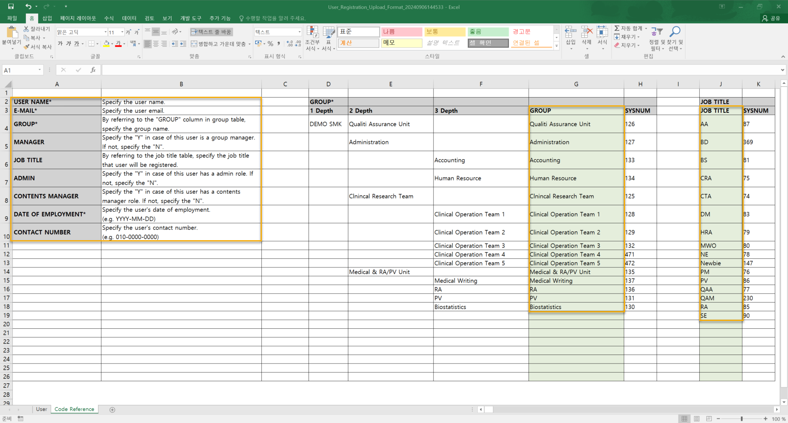The image size is (788, 423).
Task: Apply the 좋음 (Good) cell style
Action: tap(488, 32)
